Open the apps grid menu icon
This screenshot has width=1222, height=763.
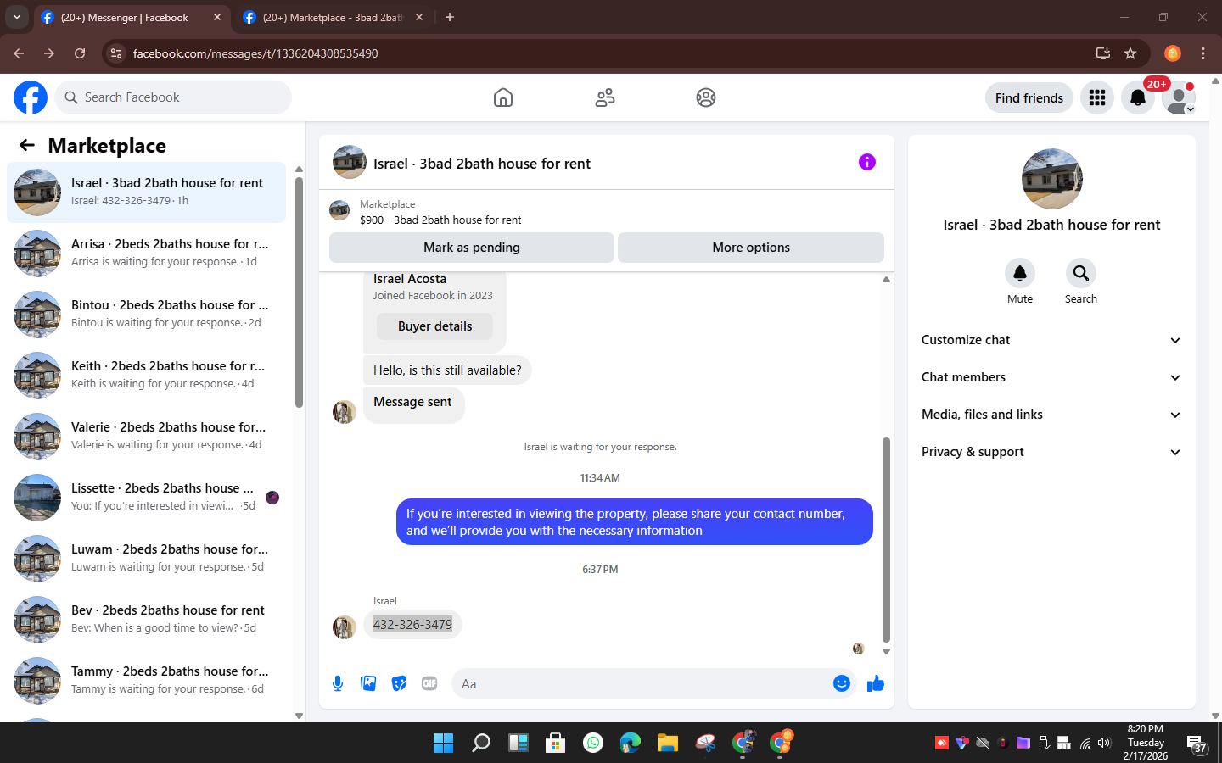pos(1097,97)
